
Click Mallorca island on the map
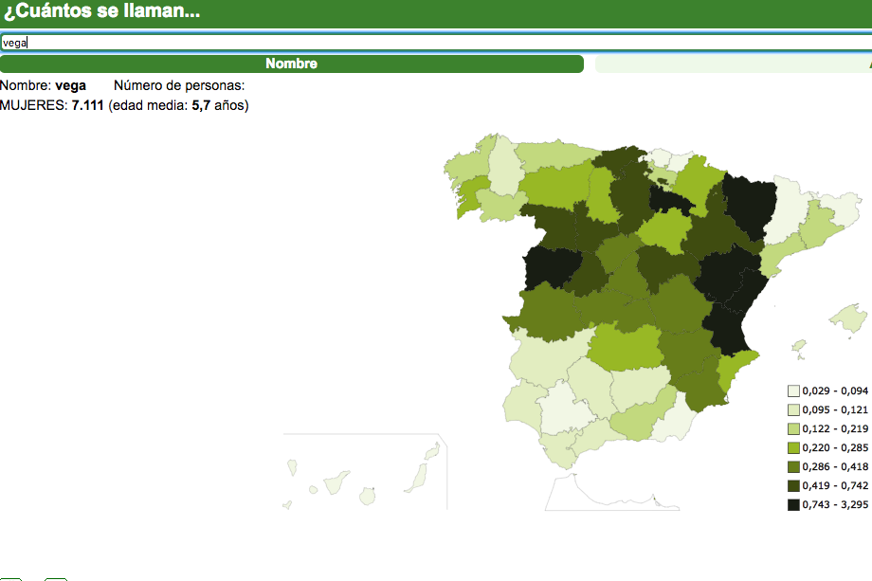coord(850,318)
